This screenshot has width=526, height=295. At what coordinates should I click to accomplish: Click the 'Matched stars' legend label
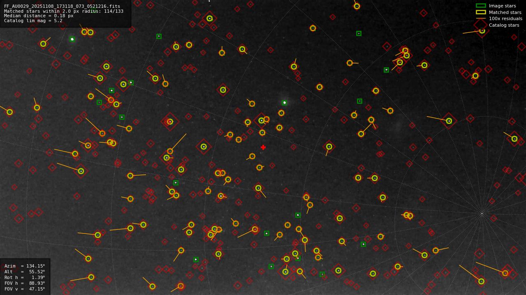(x=505, y=12)
